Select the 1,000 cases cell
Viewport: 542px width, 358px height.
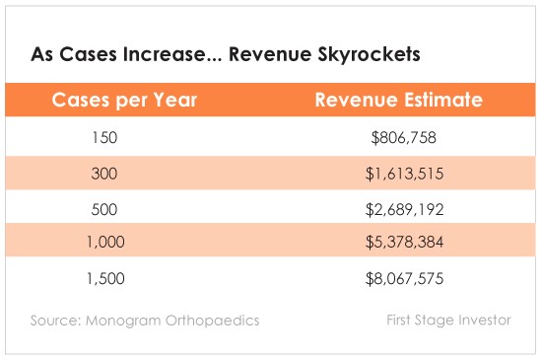pos(105,242)
